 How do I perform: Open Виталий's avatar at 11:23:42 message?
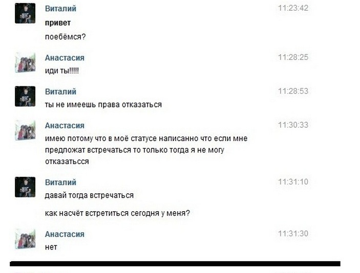[x=25, y=13]
